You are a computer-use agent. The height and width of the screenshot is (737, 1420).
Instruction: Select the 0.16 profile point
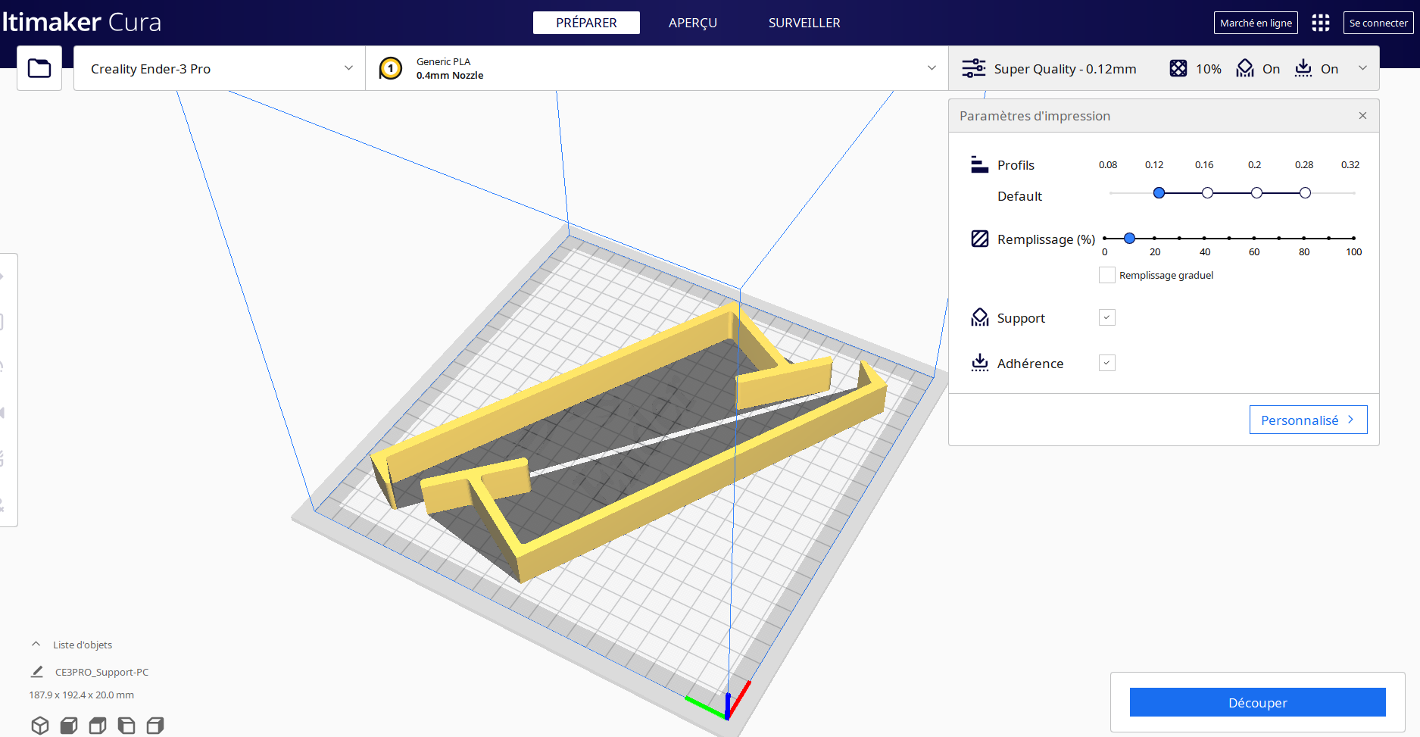point(1207,193)
